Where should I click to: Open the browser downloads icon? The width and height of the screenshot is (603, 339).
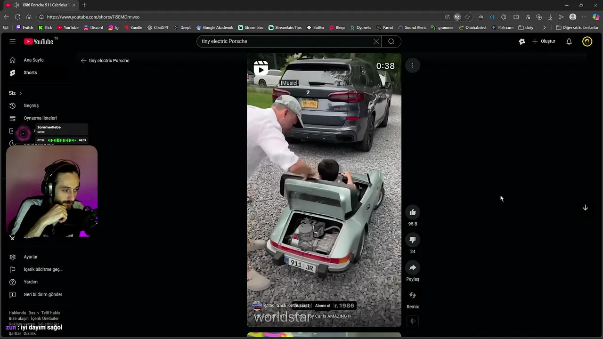pos(550,17)
